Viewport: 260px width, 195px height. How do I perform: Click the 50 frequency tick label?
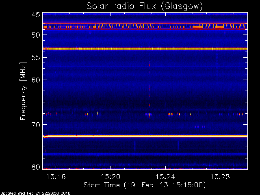point(36,35)
